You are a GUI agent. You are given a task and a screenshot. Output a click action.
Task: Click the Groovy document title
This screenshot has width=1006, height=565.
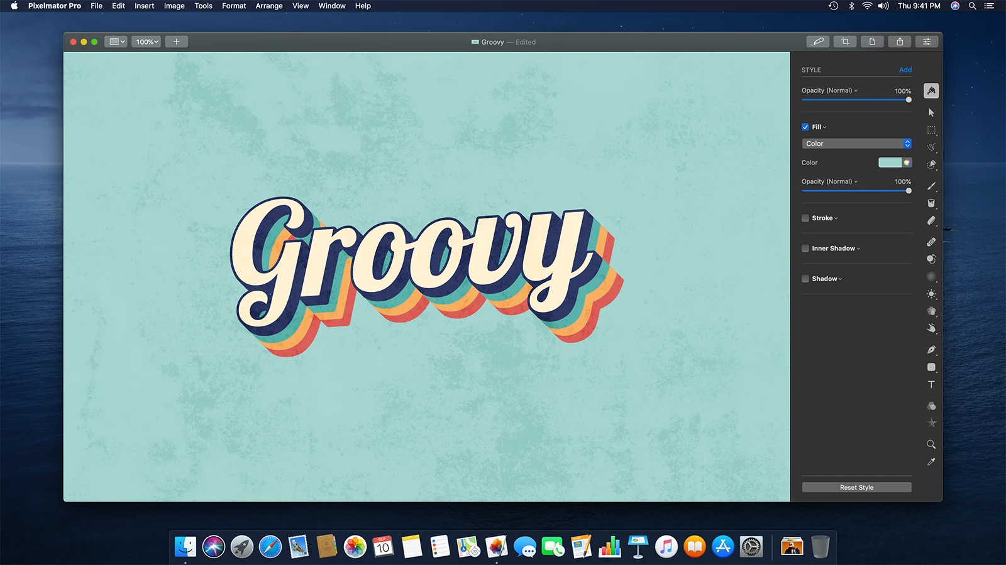[x=492, y=42]
